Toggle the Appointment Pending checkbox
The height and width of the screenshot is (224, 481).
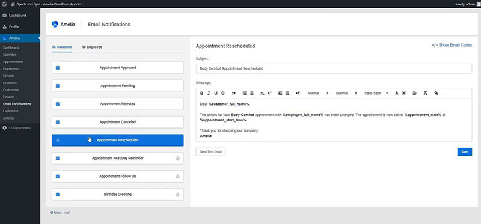pos(58,86)
